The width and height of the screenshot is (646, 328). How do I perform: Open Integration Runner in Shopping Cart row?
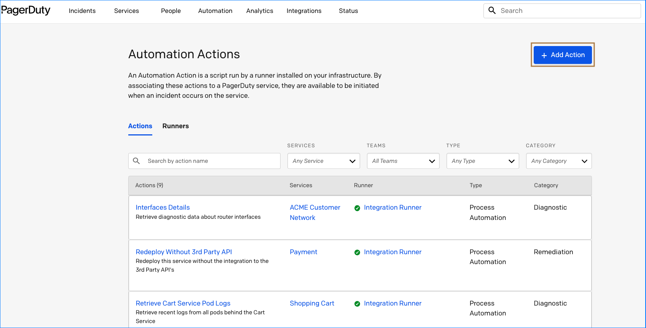pyautogui.click(x=392, y=303)
